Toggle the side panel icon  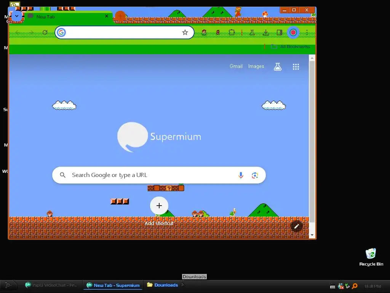coord(279,32)
